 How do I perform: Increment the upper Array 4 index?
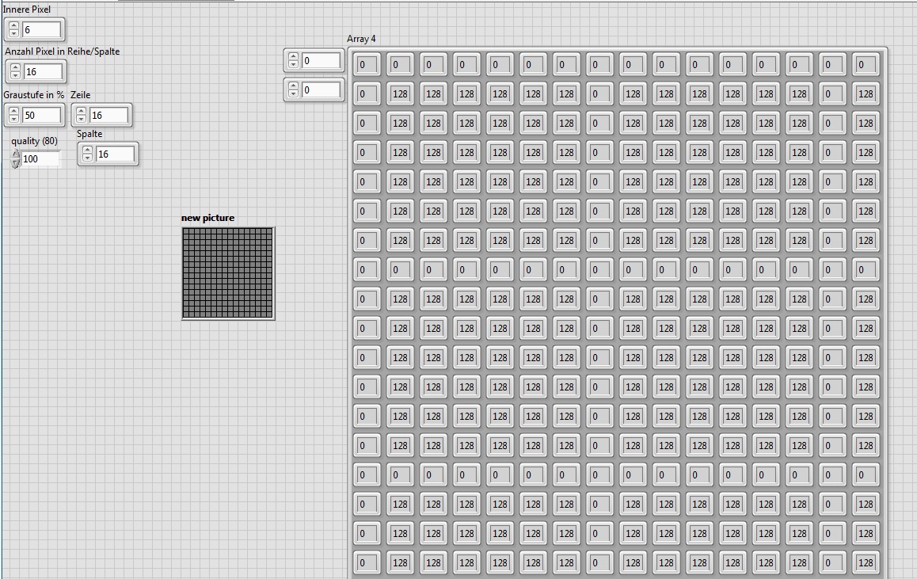(x=294, y=57)
